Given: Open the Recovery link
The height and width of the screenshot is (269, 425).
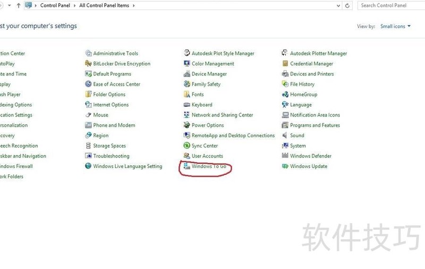Looking at the screenshot, I should click(7, 136).
